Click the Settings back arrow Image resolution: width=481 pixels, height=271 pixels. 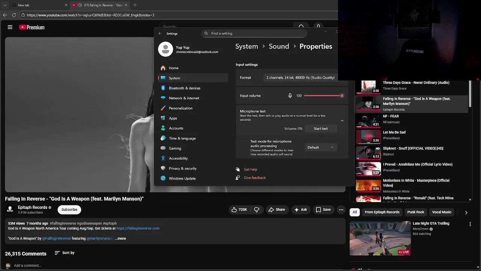[x=160, y=33]
